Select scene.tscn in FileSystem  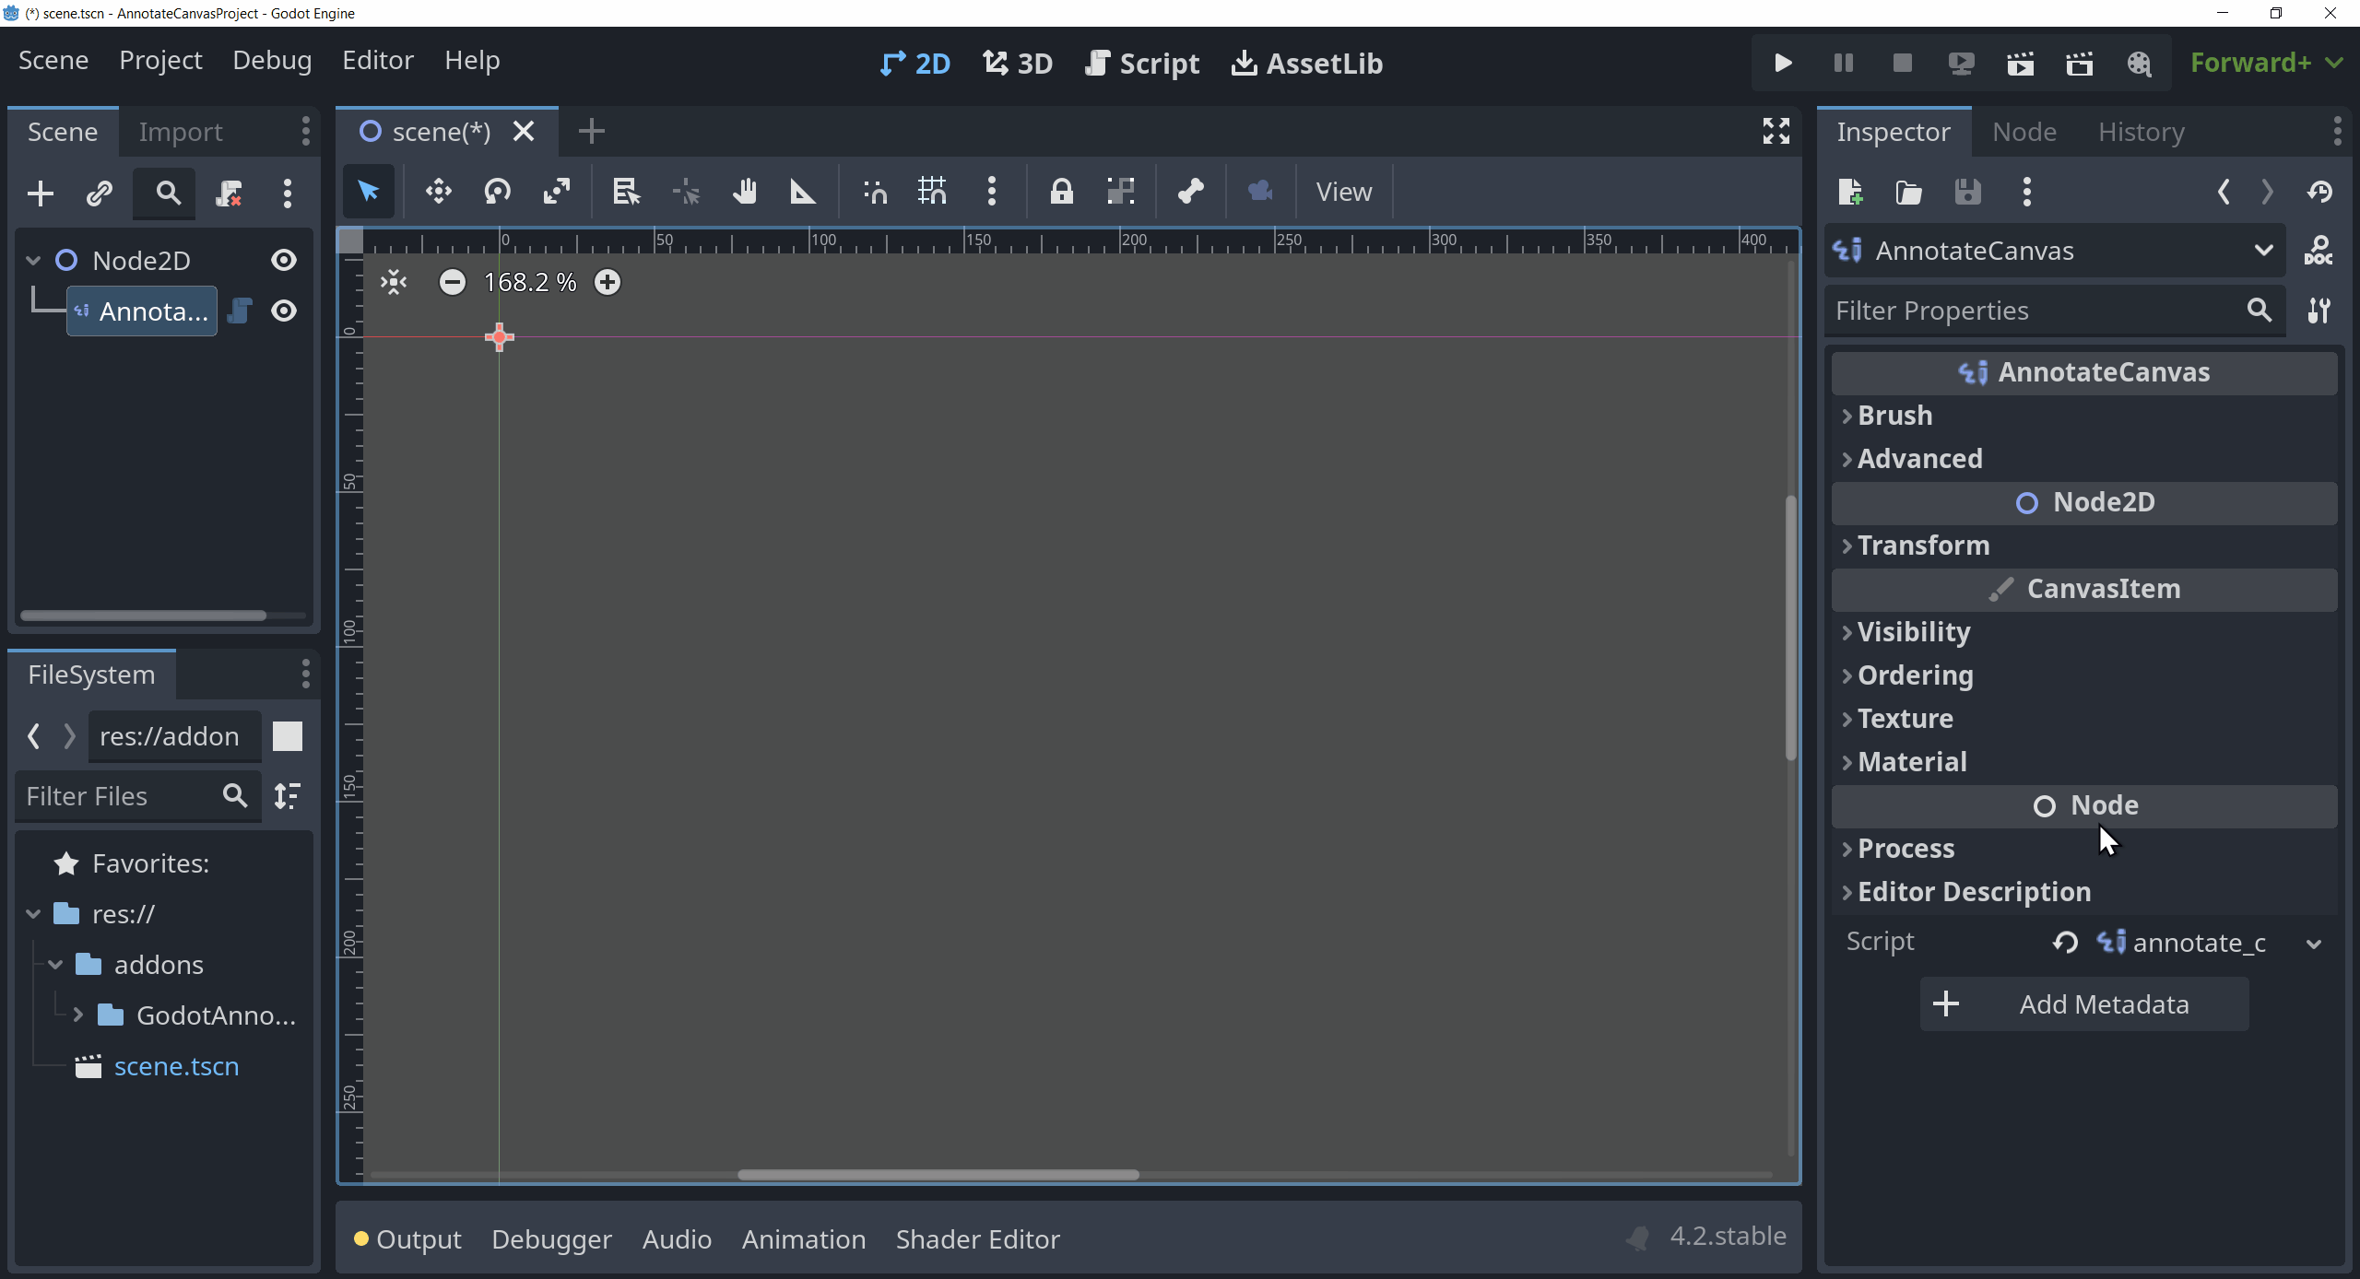tap(173, 1066)
